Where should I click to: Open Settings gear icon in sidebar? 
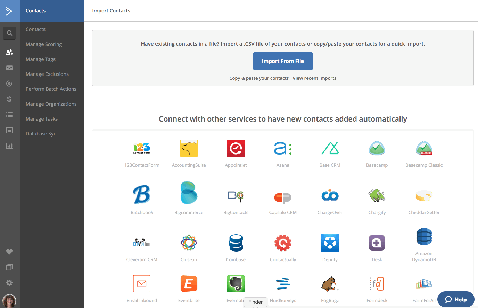pyautogui.click(x=9, y=283)
